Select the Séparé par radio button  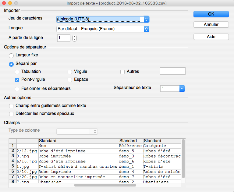click(x=11, y=64)
